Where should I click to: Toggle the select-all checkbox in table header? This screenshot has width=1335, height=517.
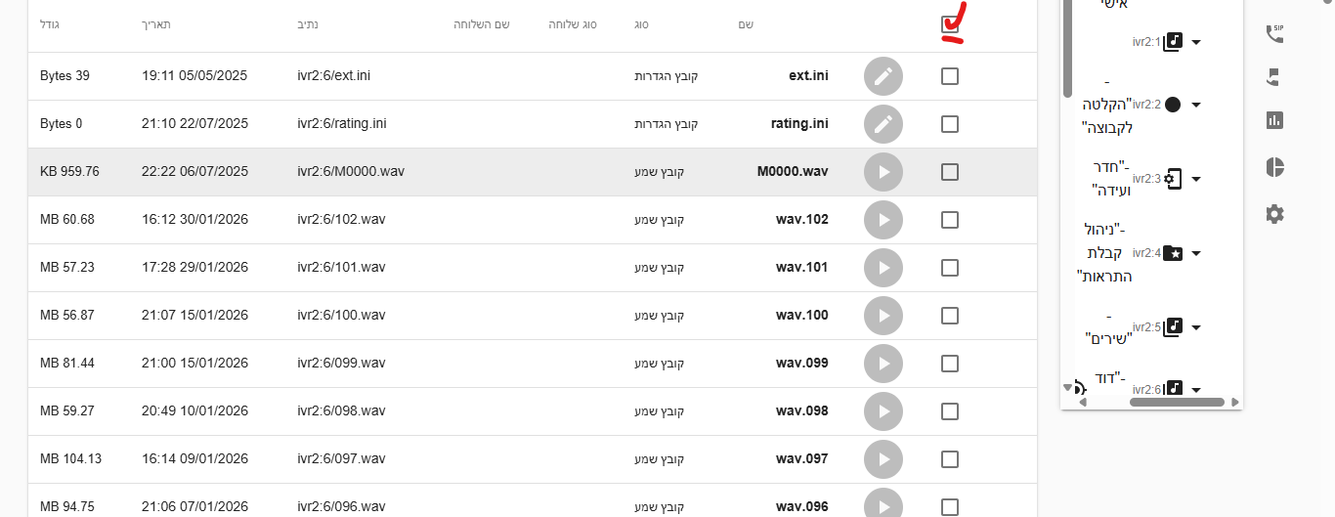(x=950, y=25)
